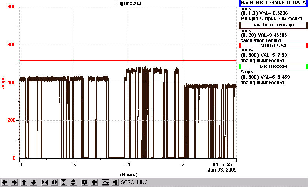Click the 200 tick label on y-axis

12,120
